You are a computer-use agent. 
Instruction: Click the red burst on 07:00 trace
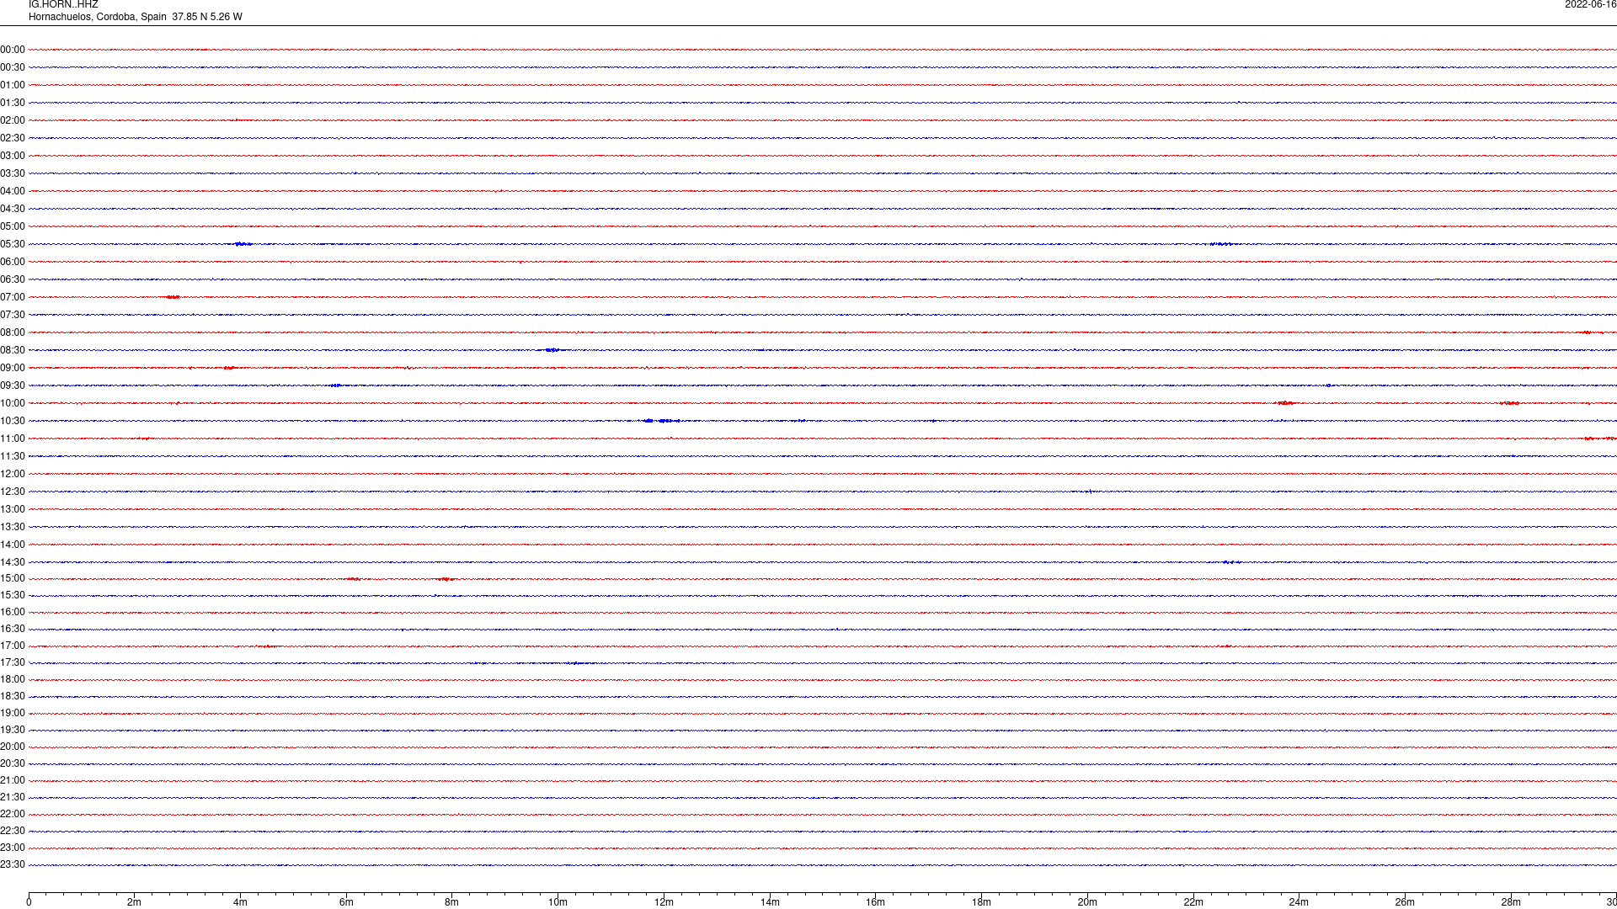[173, 297]
